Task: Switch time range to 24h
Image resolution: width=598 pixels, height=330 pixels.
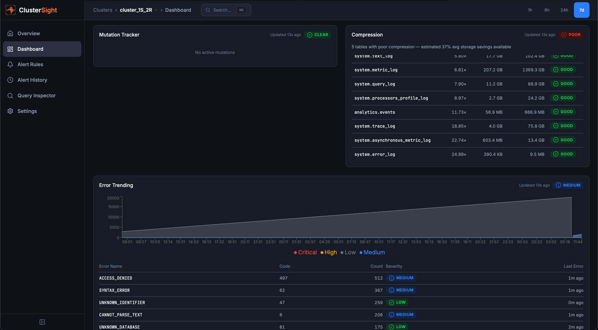Action: pos(564,10)
